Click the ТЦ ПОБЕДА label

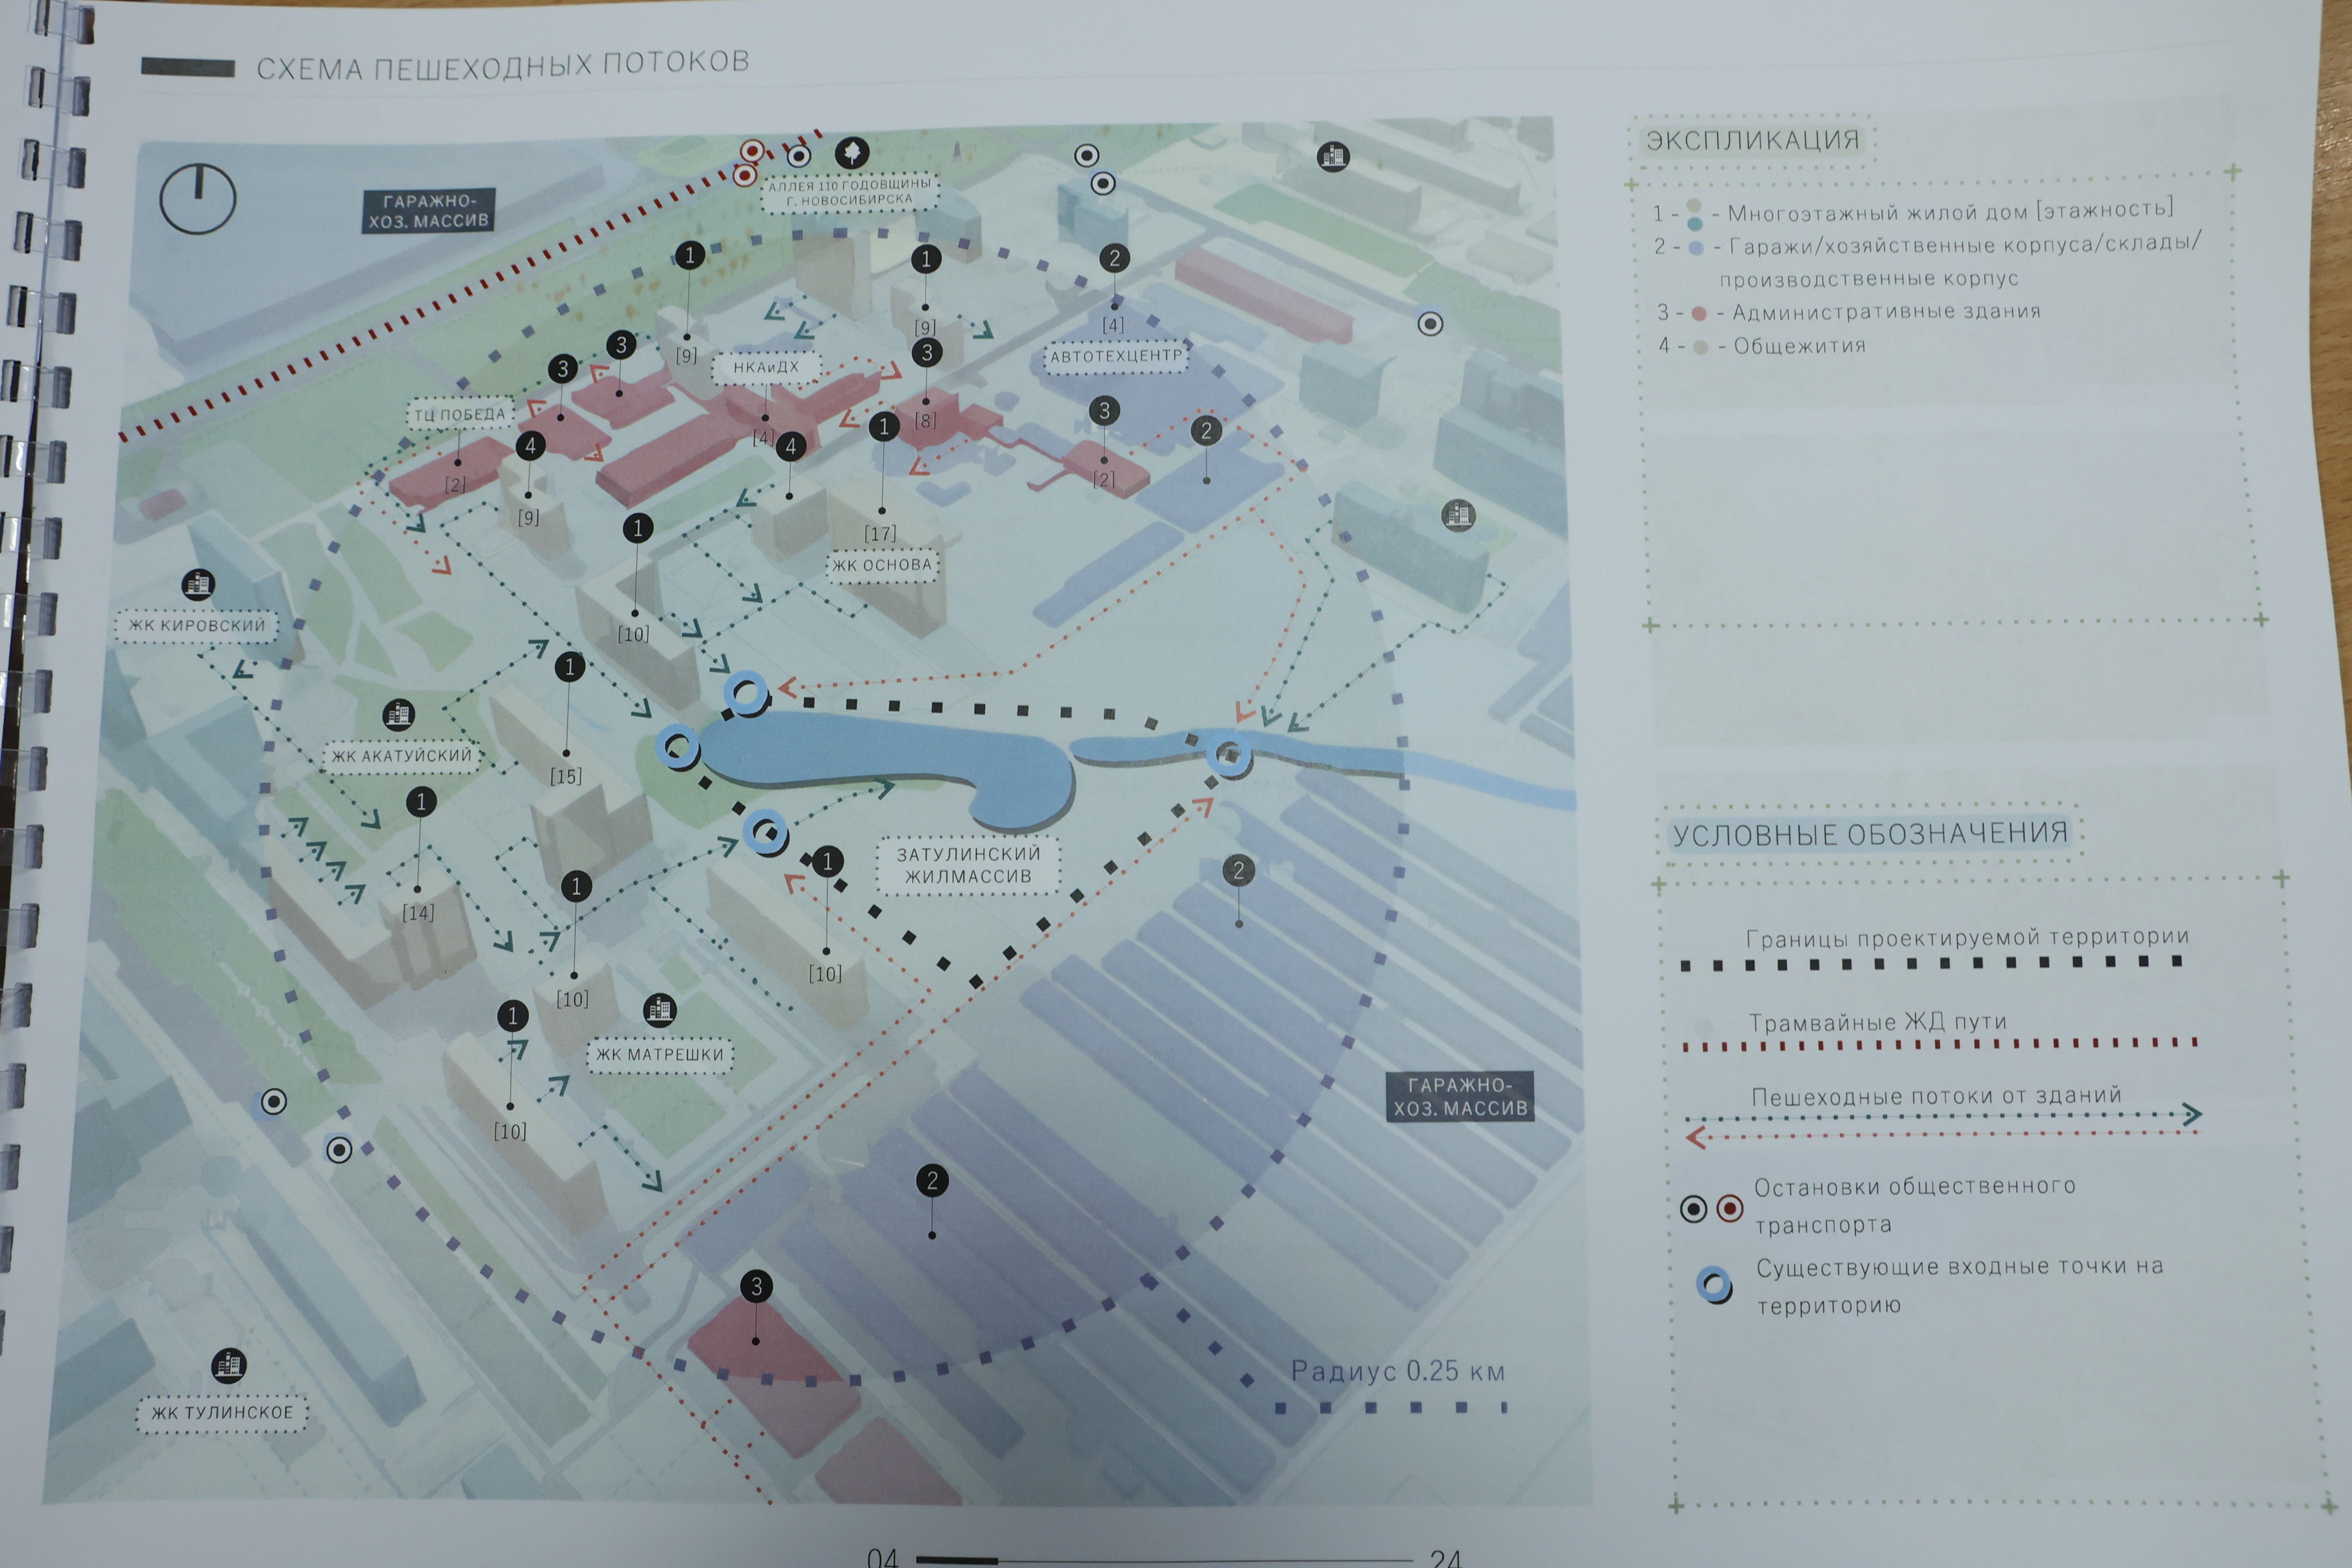pos(460,415)
